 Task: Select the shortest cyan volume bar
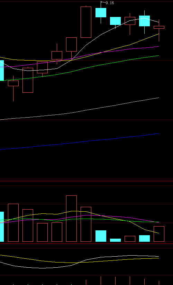tap(115, 240)
